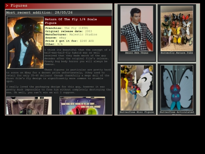Screen dimensions: 205x154
Task: Open the "Something went wrong" box photo
Action: pos(82,106)
